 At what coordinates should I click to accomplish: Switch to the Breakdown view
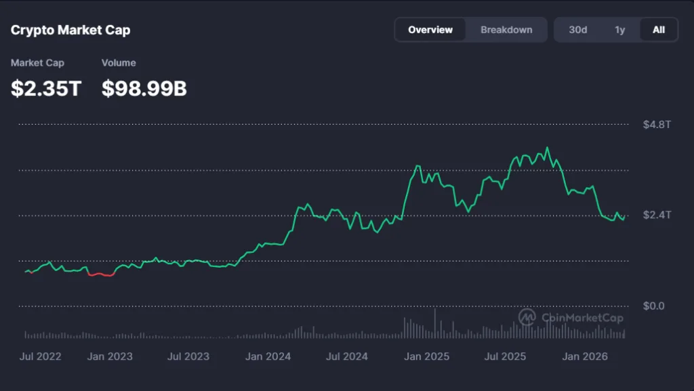[x=506, y=29]
